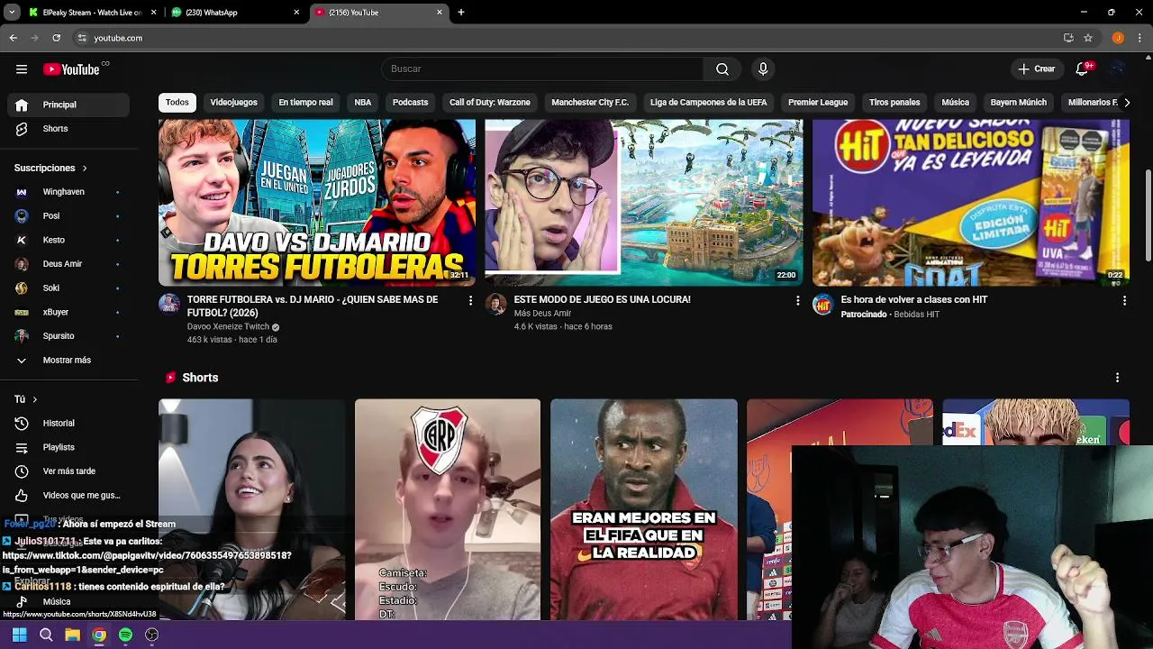Switch to WhatsApp browser tab
The height and width of the screenshot is (649, 1153).
[235, 13]
